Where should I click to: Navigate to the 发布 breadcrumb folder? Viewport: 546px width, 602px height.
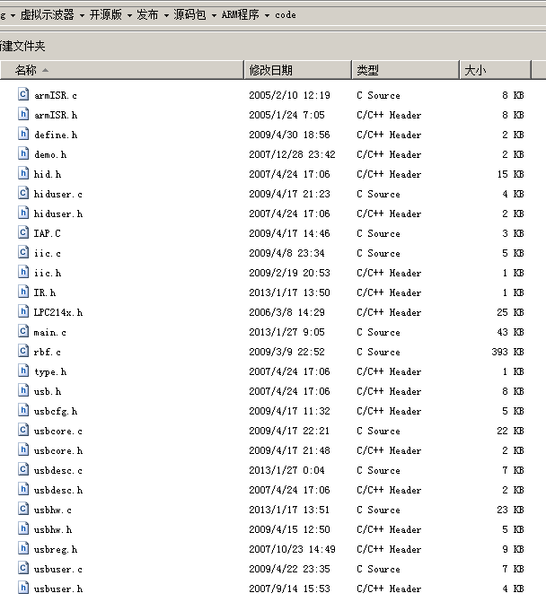148,15
